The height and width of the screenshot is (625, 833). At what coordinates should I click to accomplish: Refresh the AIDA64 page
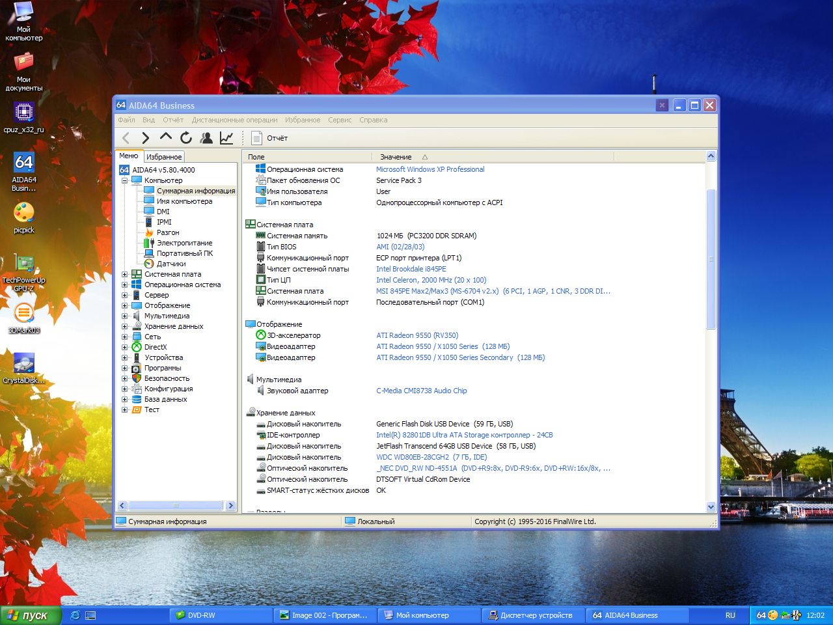click(186, 137)
